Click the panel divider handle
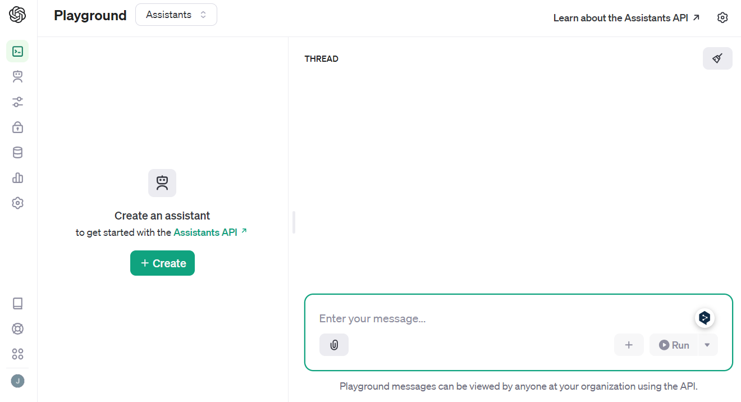This screenshot has width=741, height=402. [x=294, y=222]
